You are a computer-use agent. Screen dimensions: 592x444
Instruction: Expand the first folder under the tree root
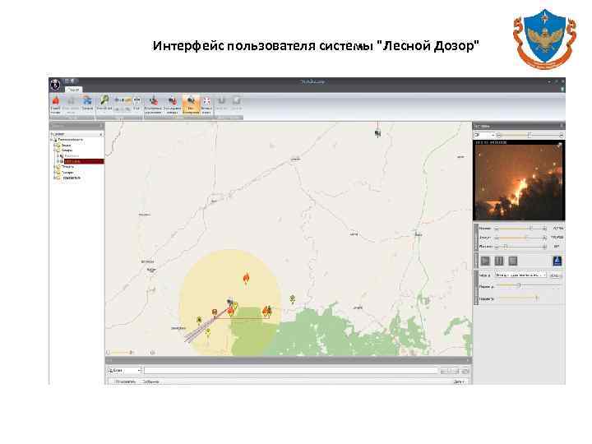coord(55,145)
